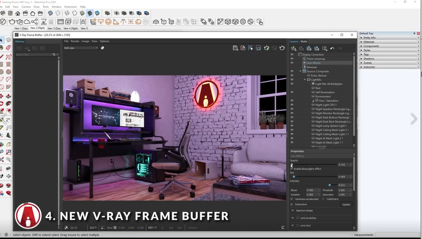Viewport: 422px width, 239px height.
Task: Click the Lock Camera Orientation icon
Action: pos(83,21)
